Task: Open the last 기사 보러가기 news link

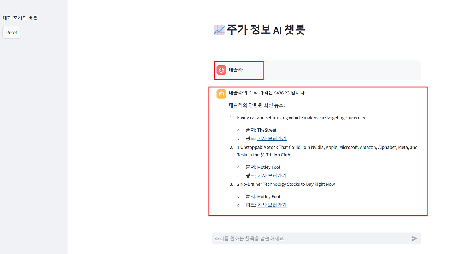Action: pos(272,205)
